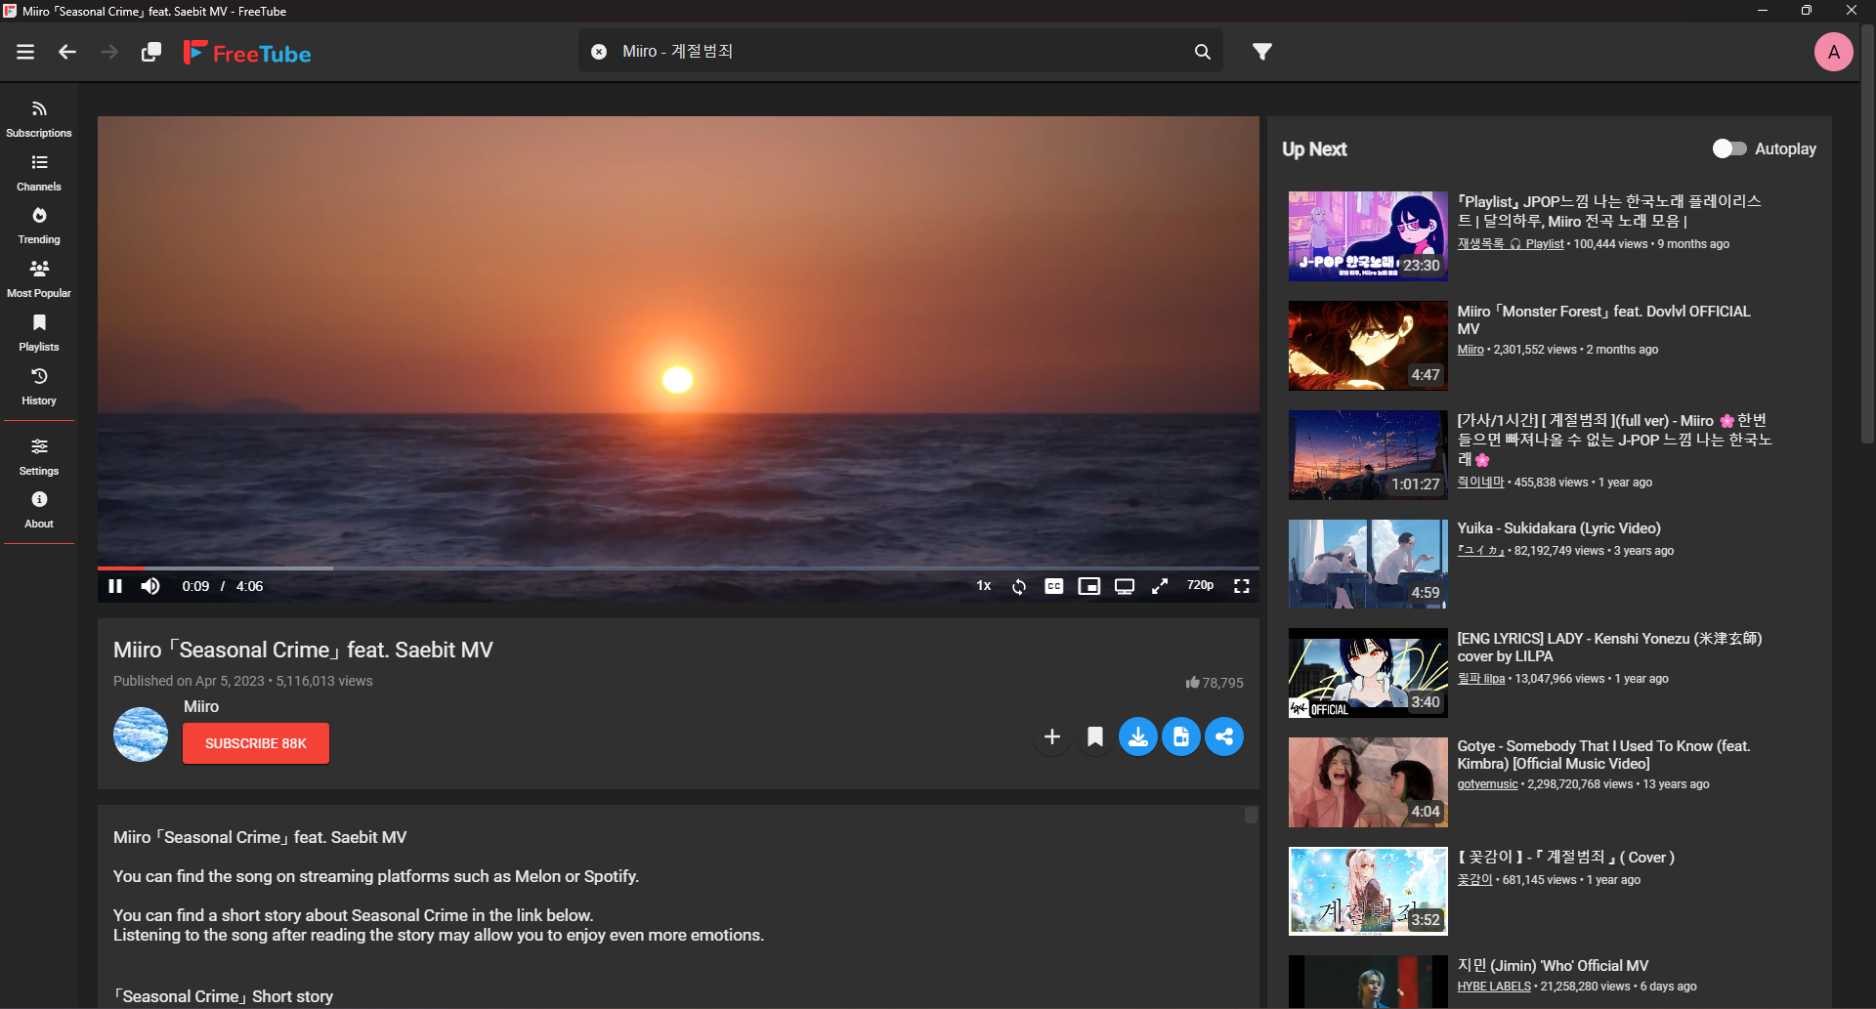Open Trending in the sidebar

(x=39, y=226)
